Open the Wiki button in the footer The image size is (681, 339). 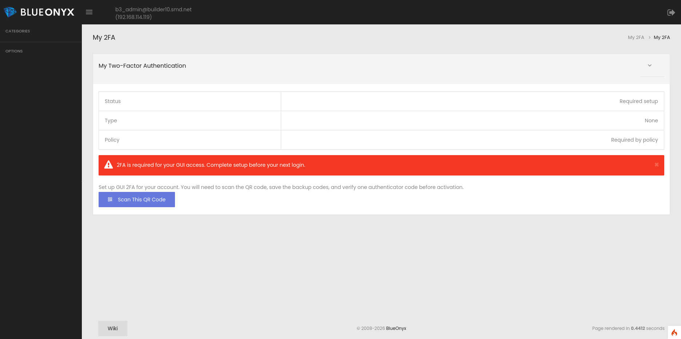point(113,328)
